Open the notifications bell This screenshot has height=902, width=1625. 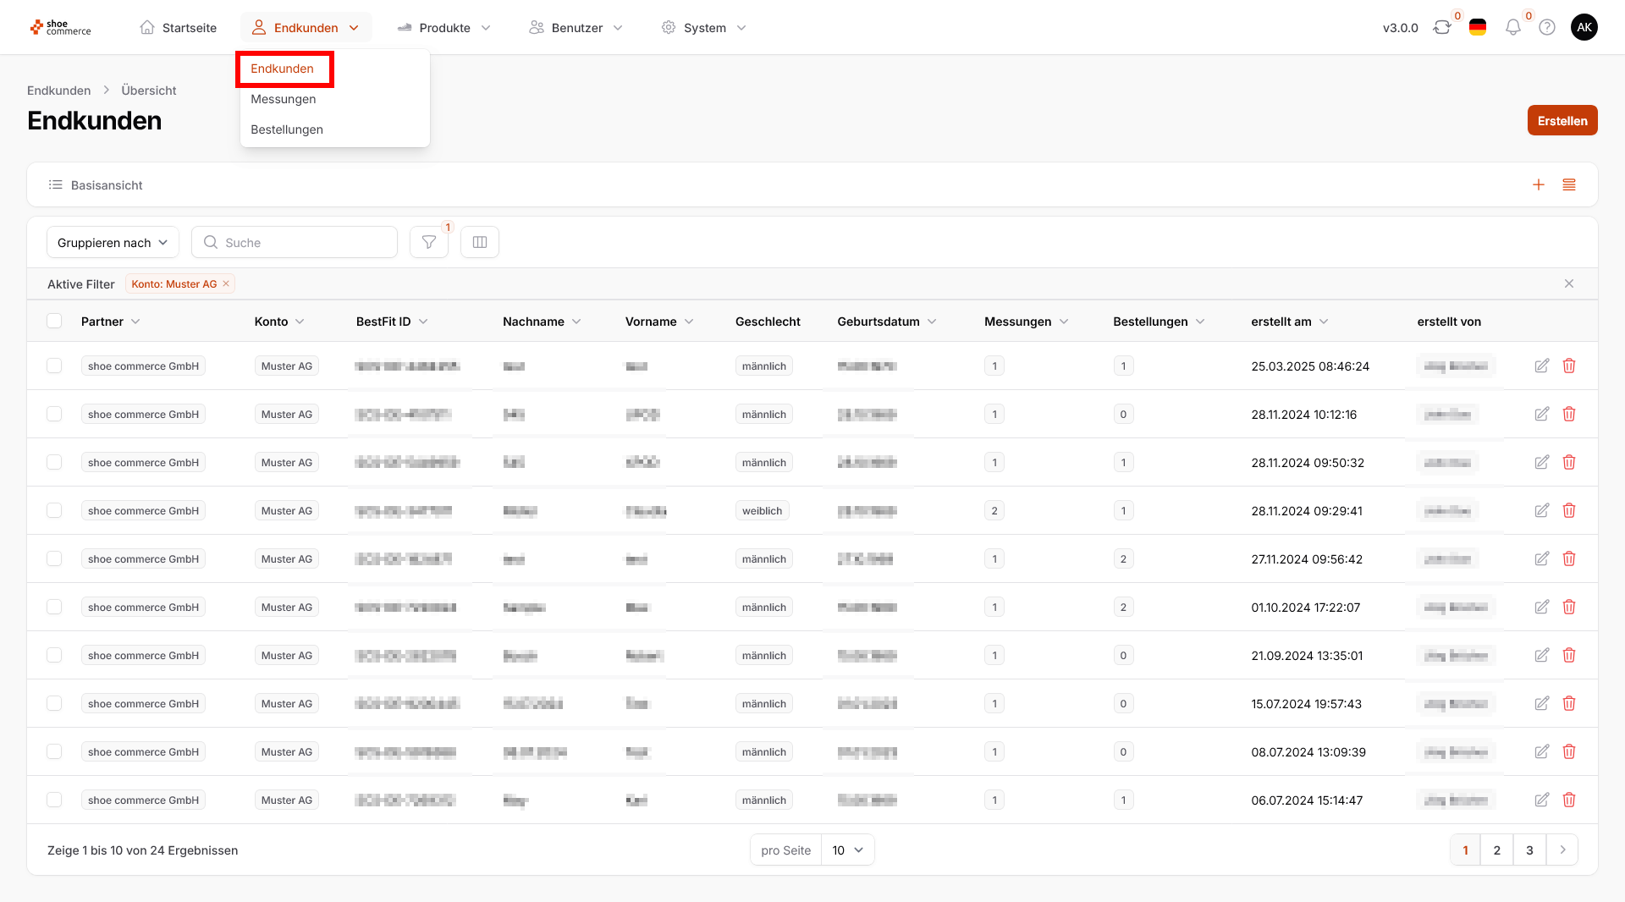pyautogui.click(x=1512, y=28)
